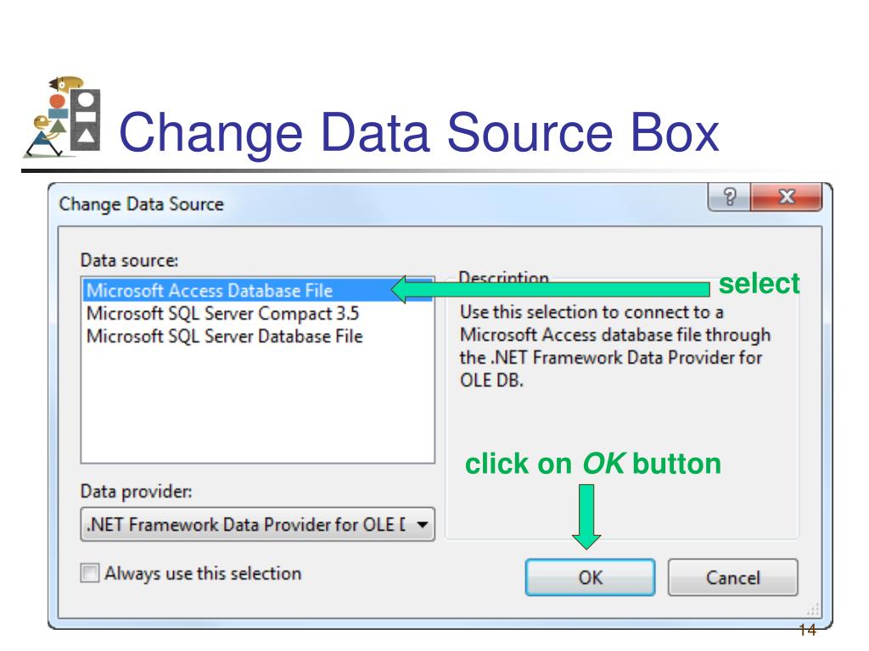The height and width of the screenshot is (651, 869).
Task: Click the resize grip of the dialog
Action: pyautogui.click(x=813, y=609)
